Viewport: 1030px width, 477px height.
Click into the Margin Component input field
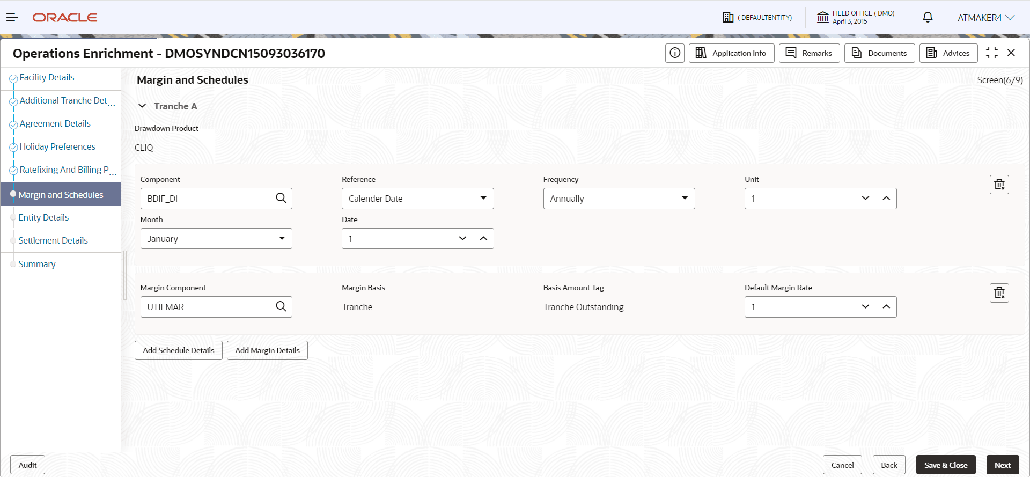coord(207,307)
